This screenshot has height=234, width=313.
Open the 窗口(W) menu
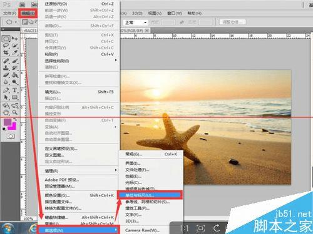tap(175, 13)
